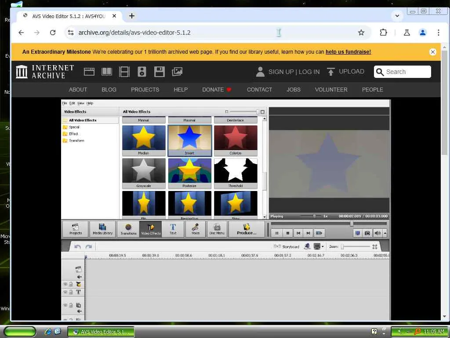Click the undo arrow above timeline

click(77, 246)
